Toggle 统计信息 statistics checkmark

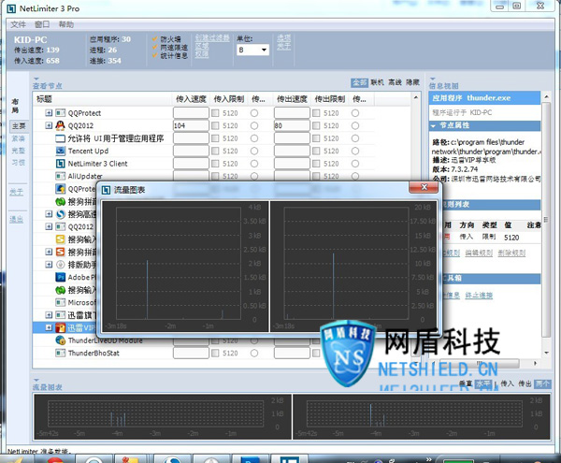155,55
